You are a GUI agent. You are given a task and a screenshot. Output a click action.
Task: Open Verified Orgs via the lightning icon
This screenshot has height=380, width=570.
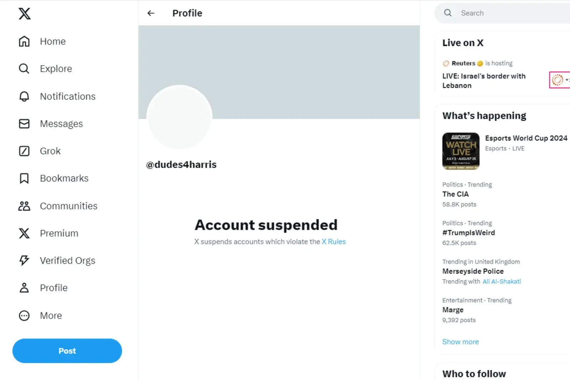(x=24, y=260)
